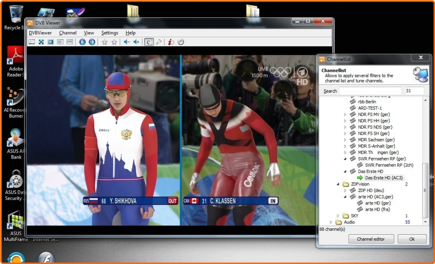Image resolution: width=435 pixels, height=264 pixels.
Task: Expand the NDR FS NDS (ger) channel
Action: point(345,127)
